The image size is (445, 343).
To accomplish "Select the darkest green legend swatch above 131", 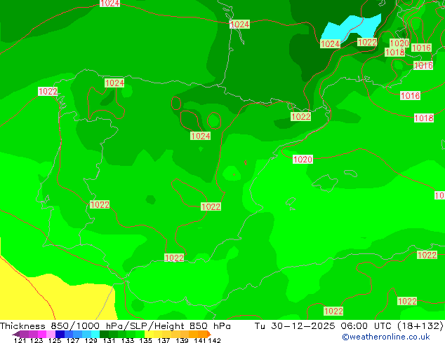I will 104,334.
